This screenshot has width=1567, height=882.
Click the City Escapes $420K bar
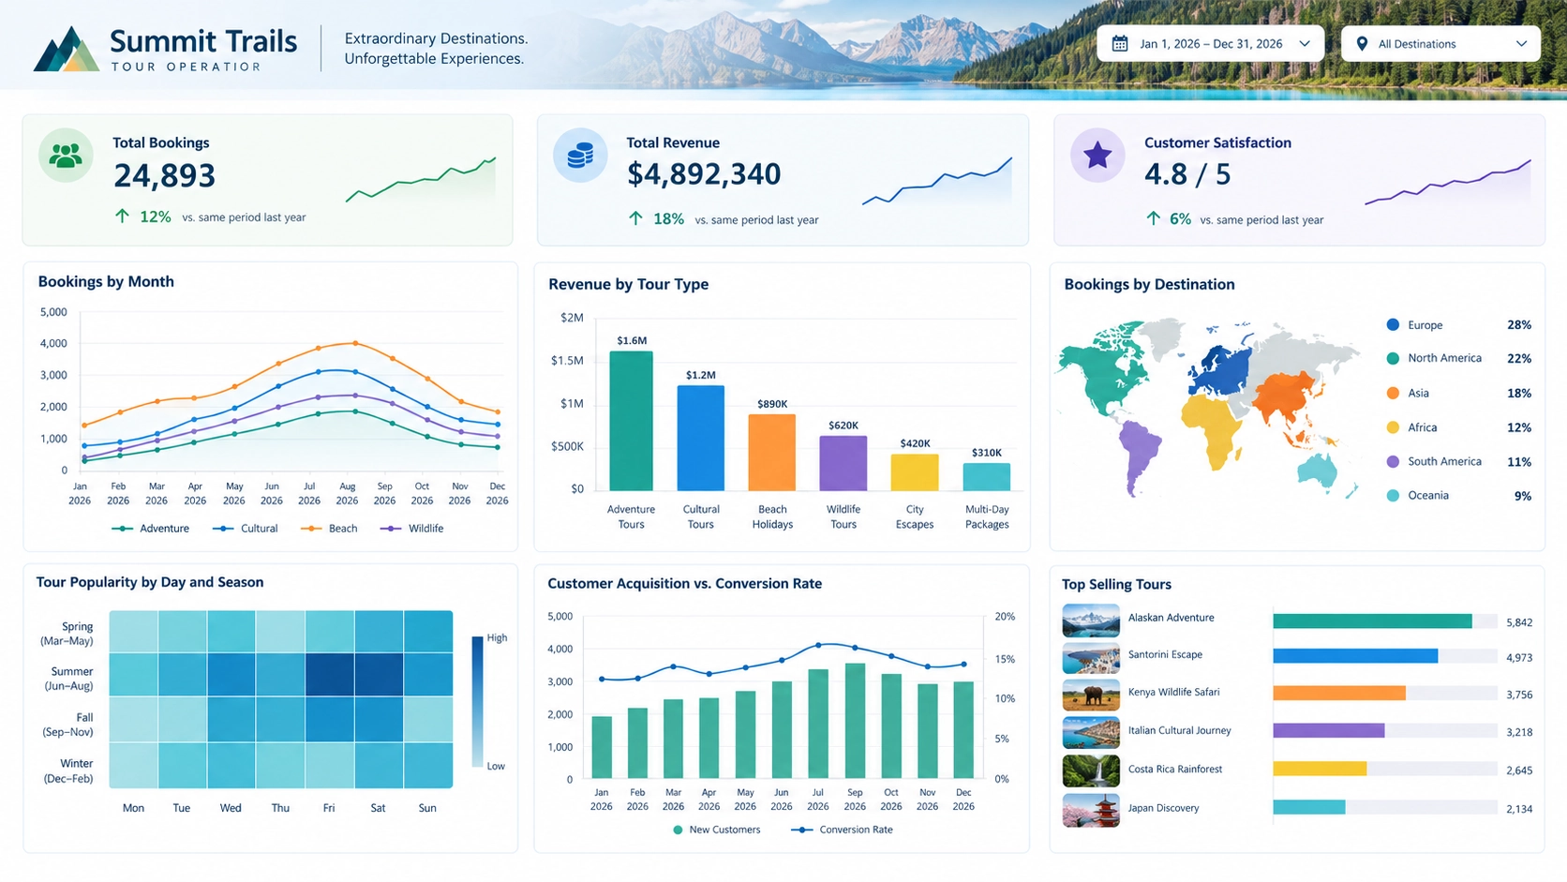click(x=915, y=472)
